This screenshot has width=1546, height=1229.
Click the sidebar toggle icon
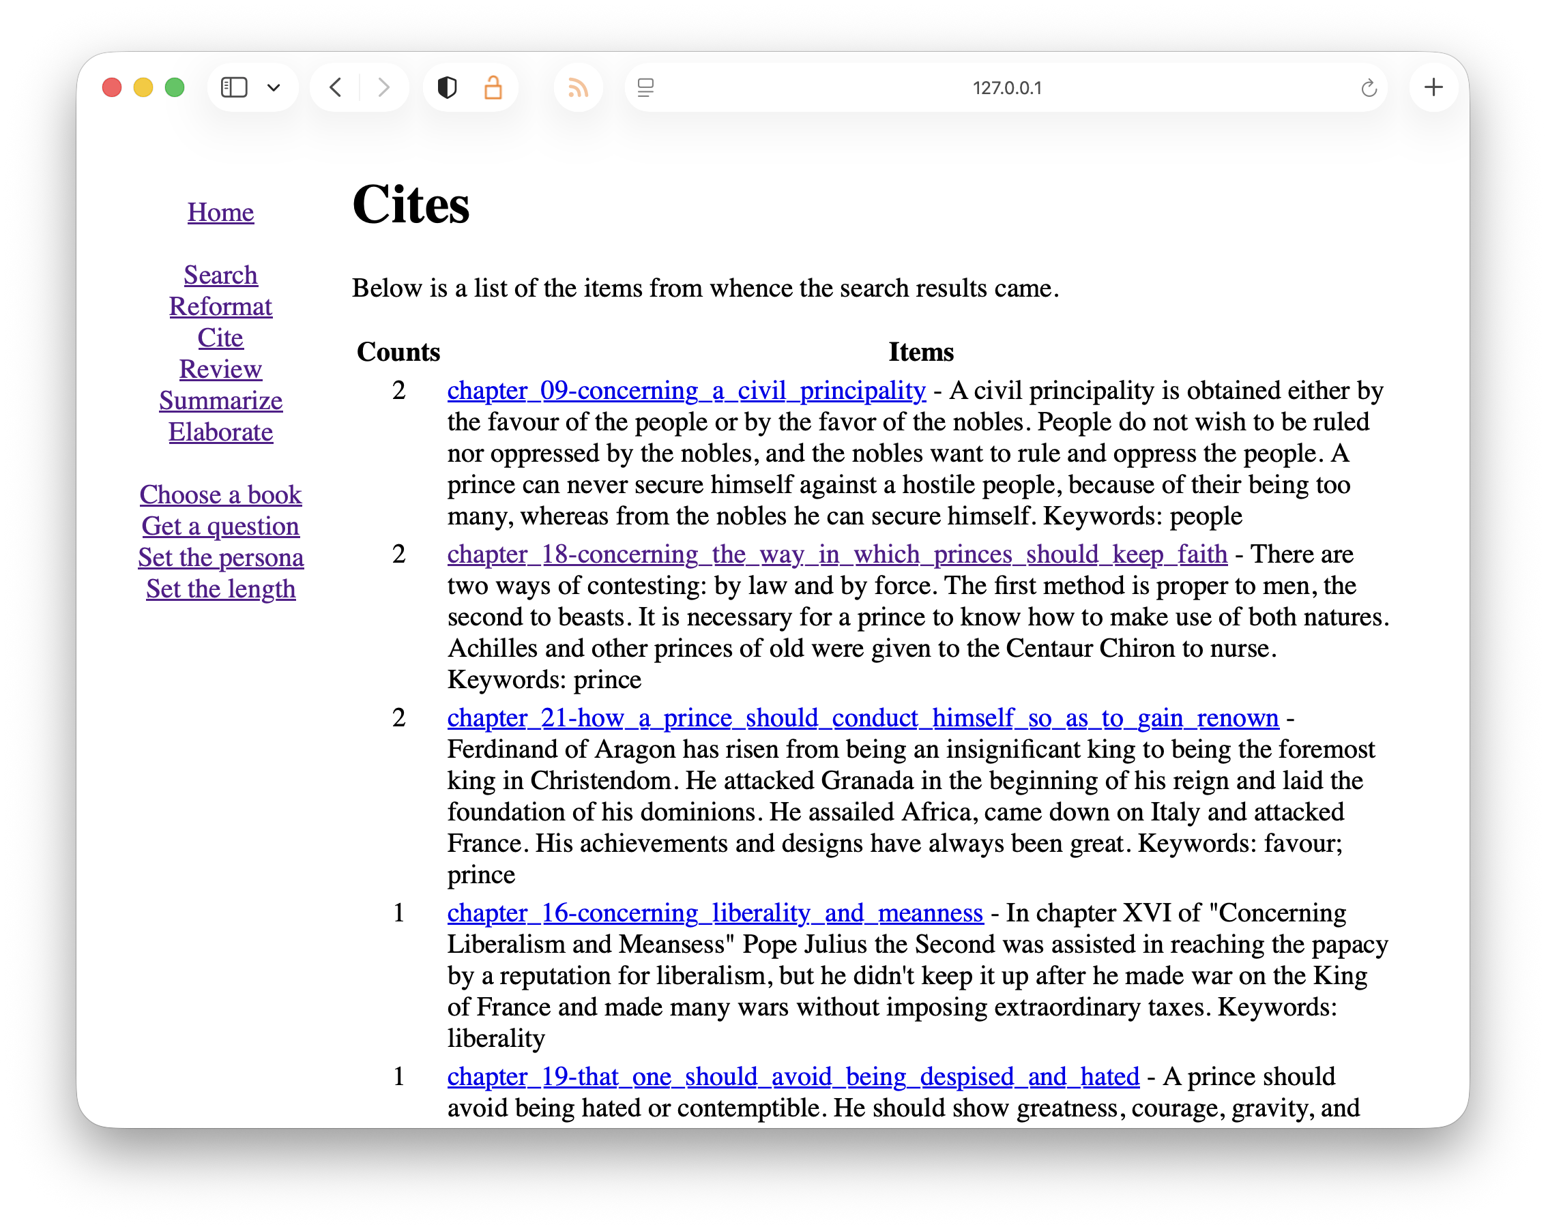point(234,87)
